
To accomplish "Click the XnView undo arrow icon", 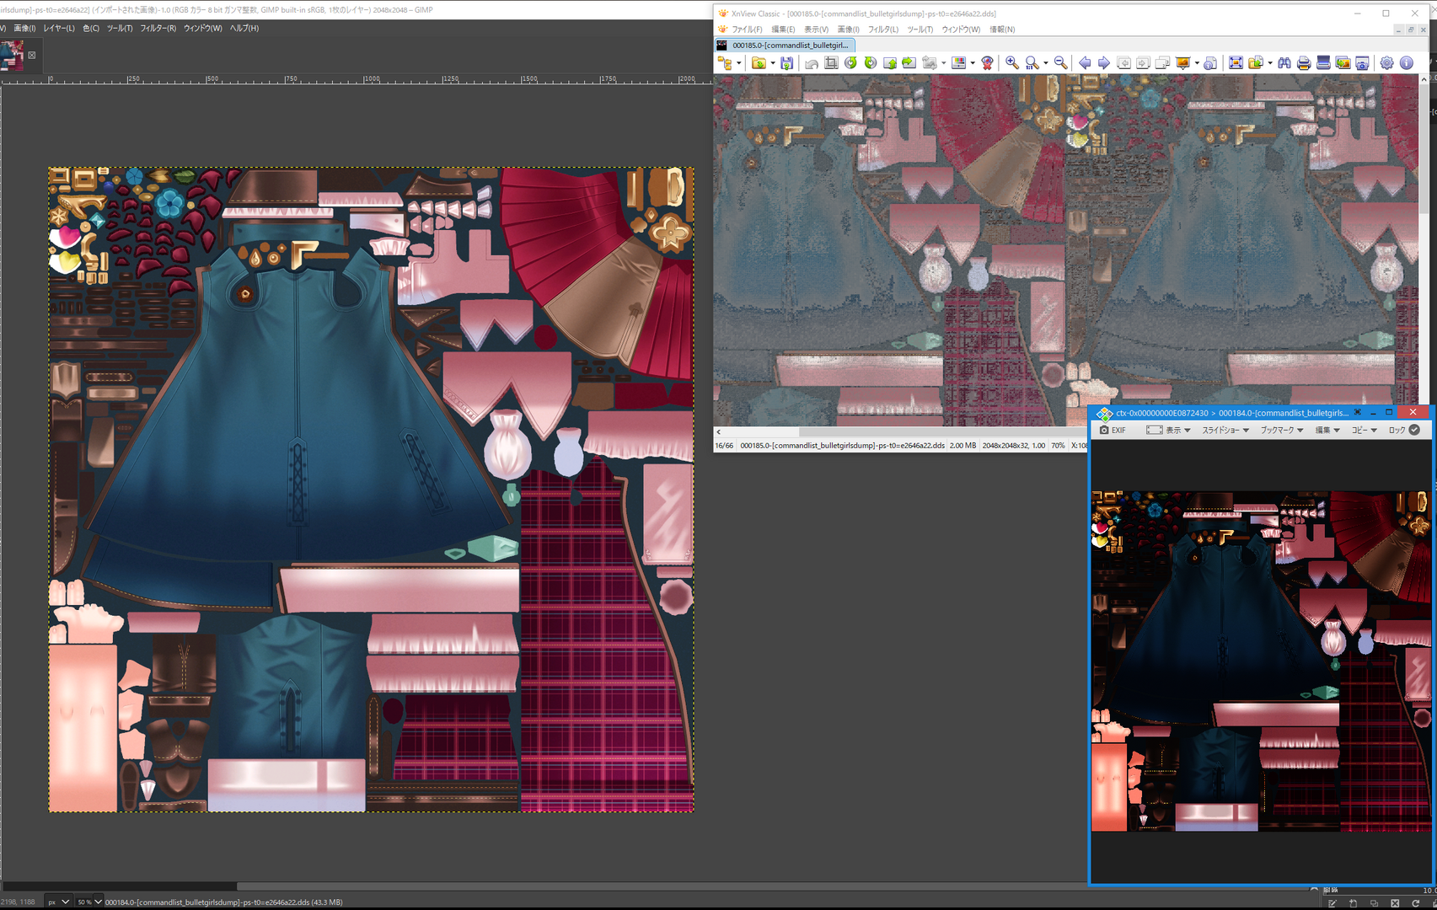I will tap(812, 63).
